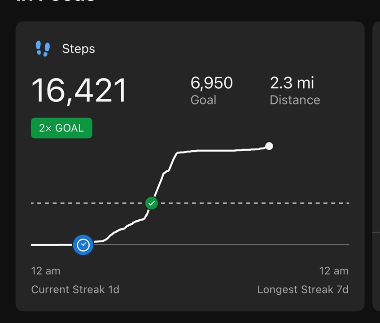Tap the blue footprints Steps icon
Image resolution: width=380 pixels, height=323 pixels.
click(43, 48)
